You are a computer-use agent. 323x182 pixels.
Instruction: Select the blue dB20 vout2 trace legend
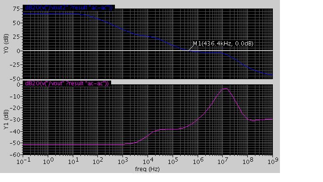coord(69,8)
